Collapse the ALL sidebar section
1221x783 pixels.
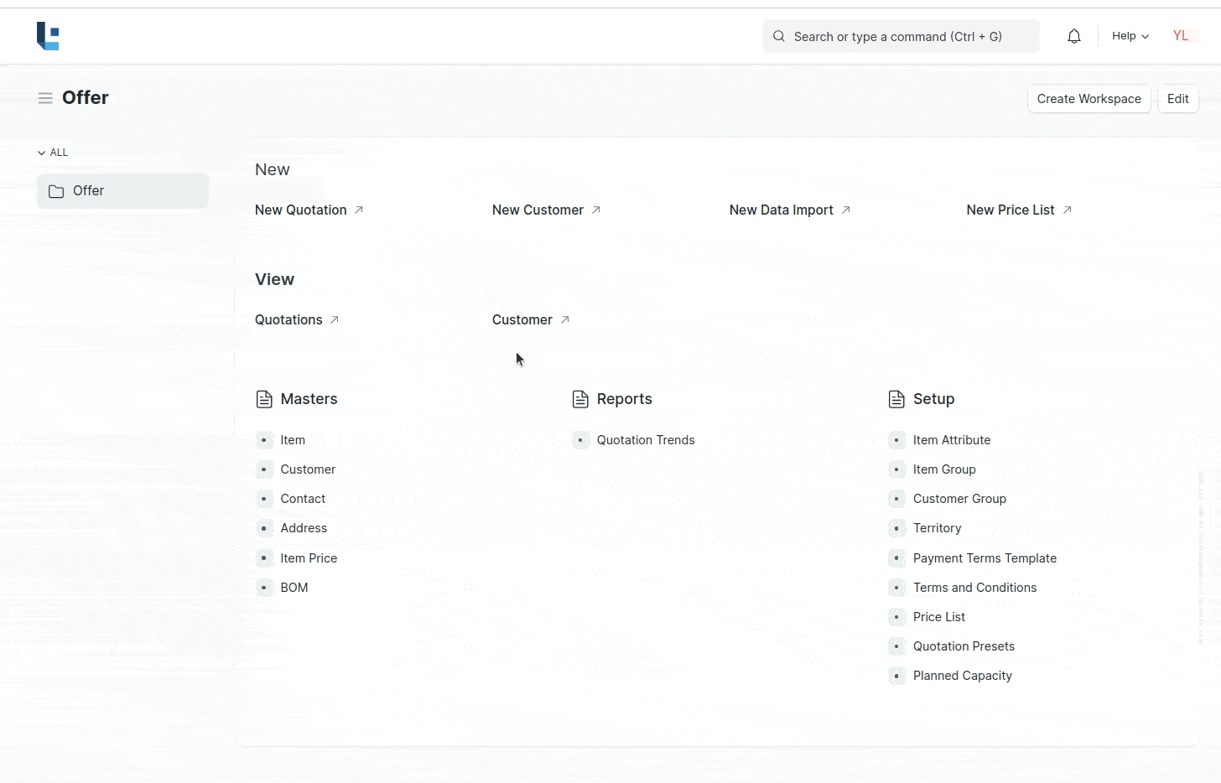(53, 153)
